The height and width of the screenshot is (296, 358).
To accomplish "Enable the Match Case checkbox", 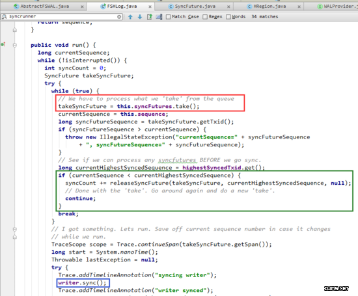I will click(169, 17).
